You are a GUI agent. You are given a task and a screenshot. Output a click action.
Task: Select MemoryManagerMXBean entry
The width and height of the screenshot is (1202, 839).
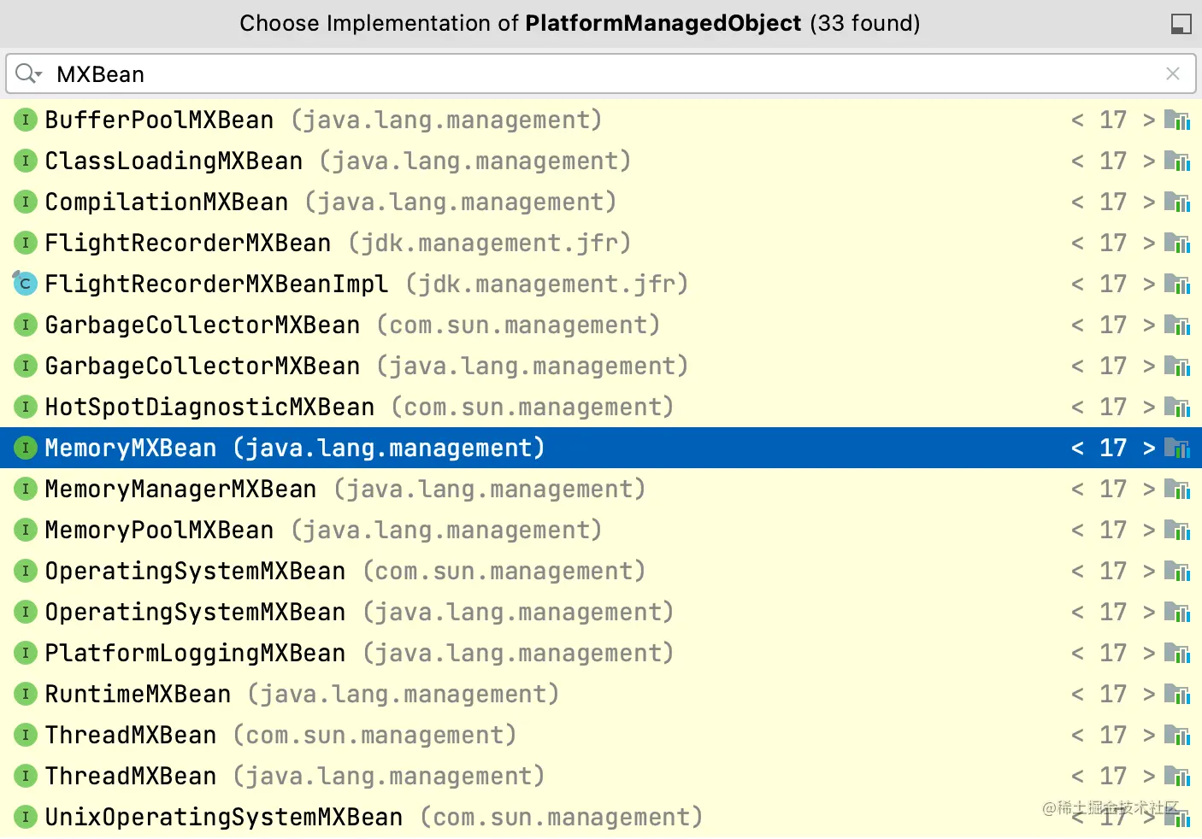[x=601, y=489]
